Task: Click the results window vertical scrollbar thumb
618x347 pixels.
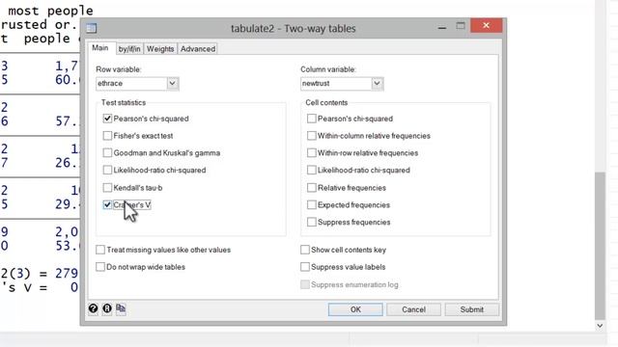Action: click(x=600, y=245)
